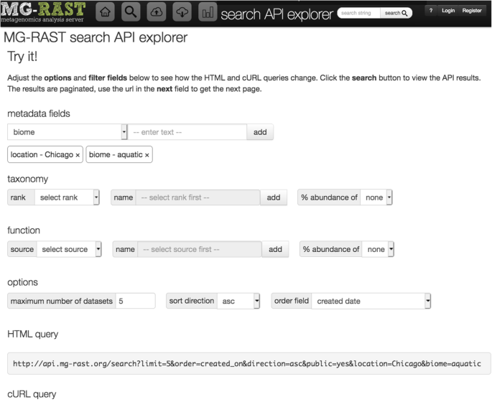Open the Register link

[472, 11]
